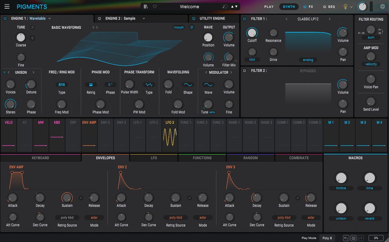
Task: Enable Filter 2 with its power button
Action: tap(245, 71)
